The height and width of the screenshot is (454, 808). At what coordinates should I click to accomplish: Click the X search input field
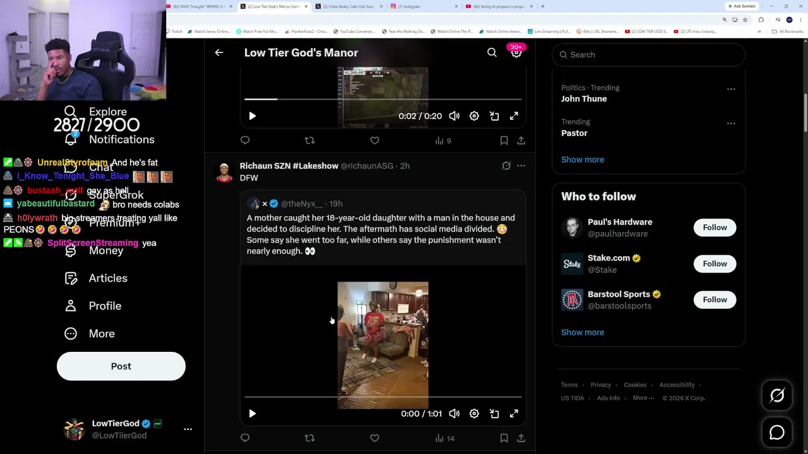(x=649, y=55)
